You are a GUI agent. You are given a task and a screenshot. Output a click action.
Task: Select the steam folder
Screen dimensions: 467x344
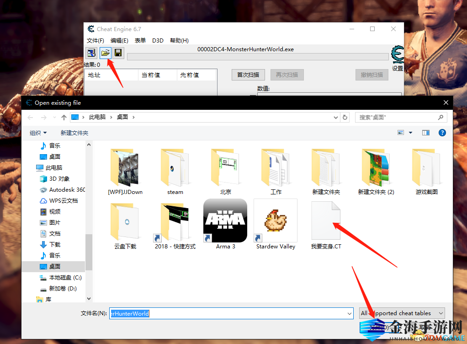pos(175,172)
